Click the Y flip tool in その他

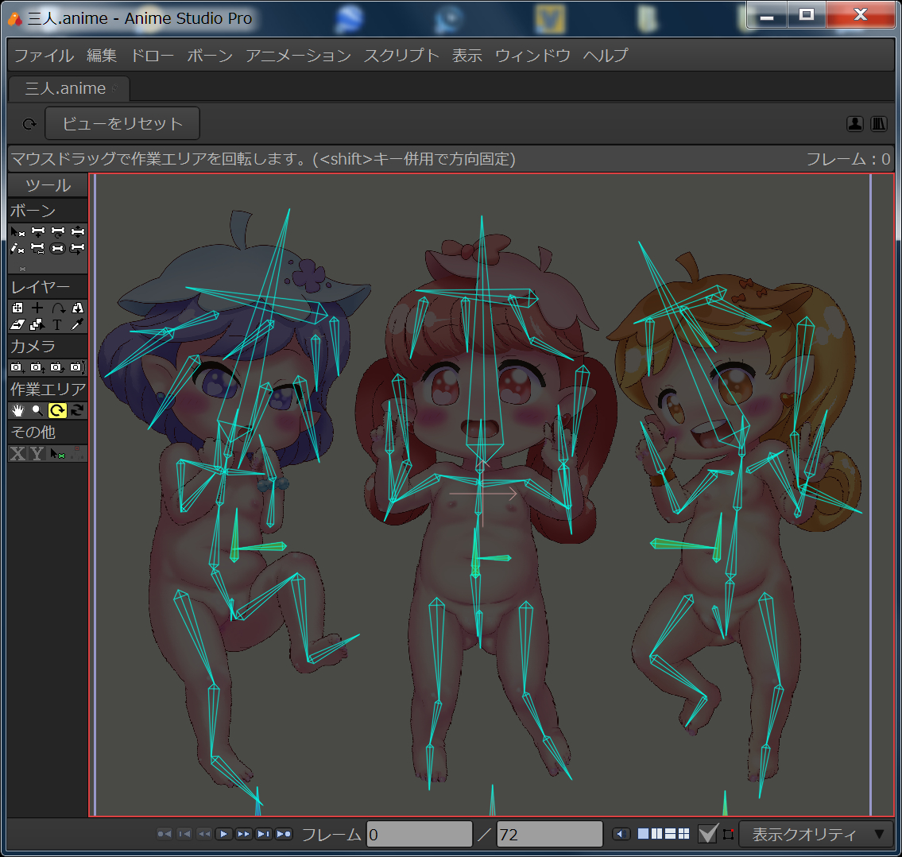38,453
